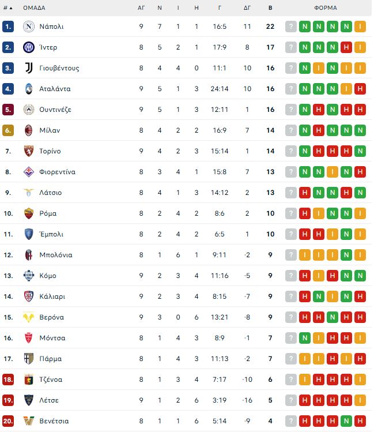Click the Atalanta club crest icon

(x=29, y=89)
